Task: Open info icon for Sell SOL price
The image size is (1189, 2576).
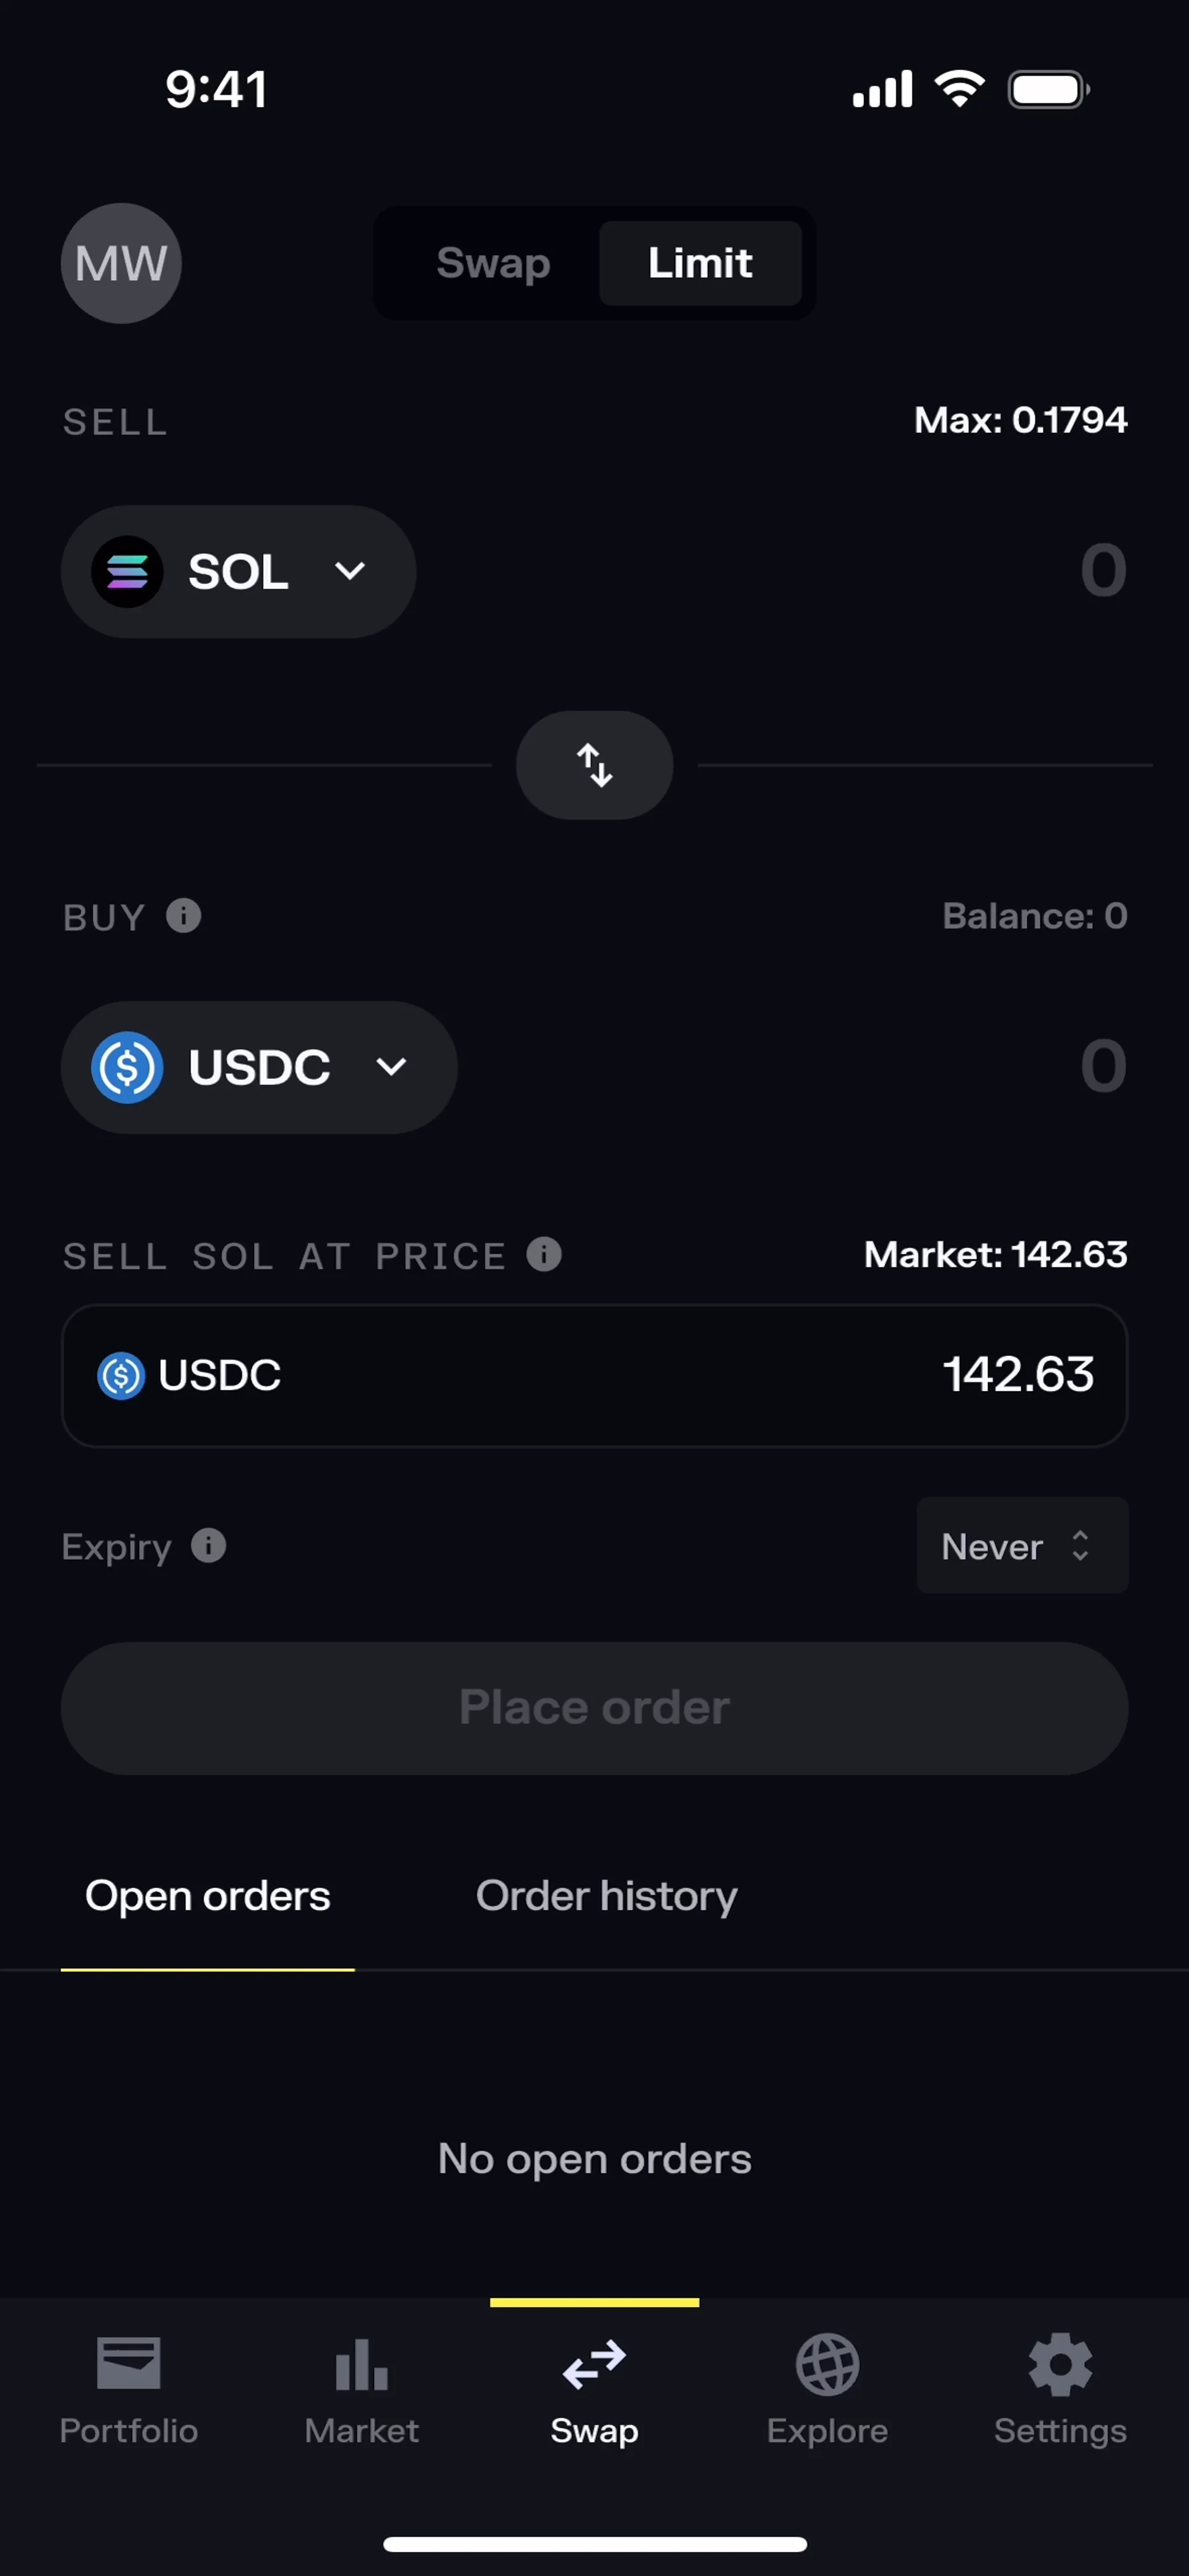Action: (x=544, y=1254)
